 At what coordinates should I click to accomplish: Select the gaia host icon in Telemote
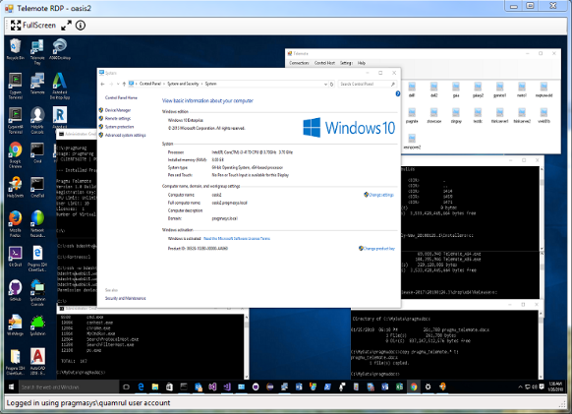coord(456,89)
